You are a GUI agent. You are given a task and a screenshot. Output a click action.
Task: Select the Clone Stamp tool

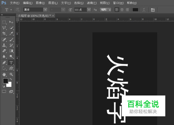4,45
